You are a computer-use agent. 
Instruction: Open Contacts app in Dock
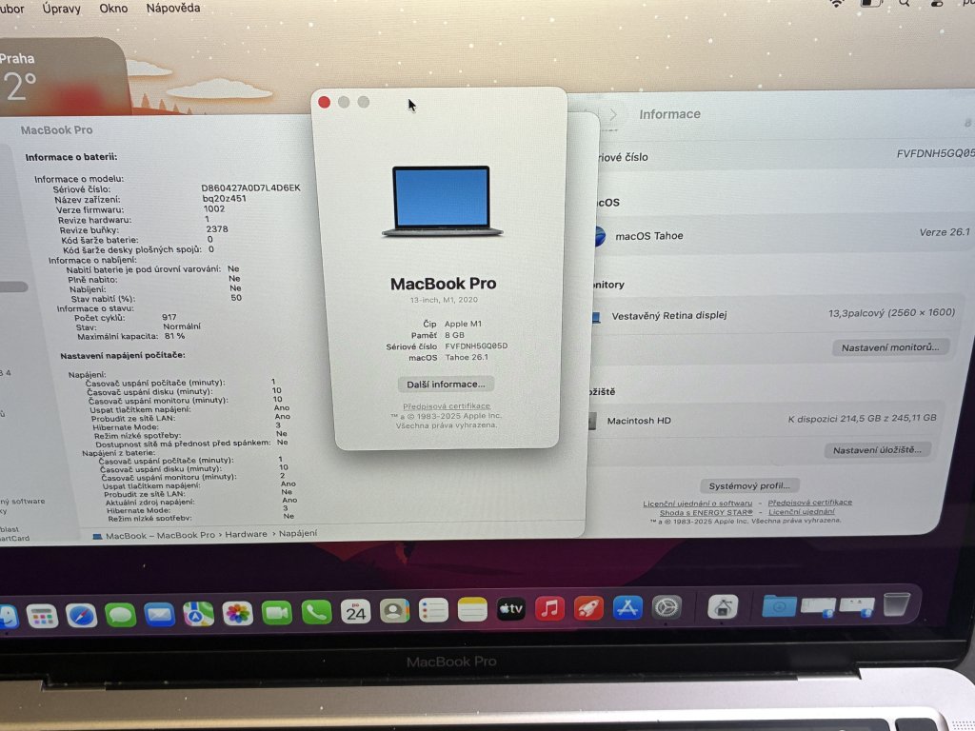pyautogui.click(x=394, y=611)
